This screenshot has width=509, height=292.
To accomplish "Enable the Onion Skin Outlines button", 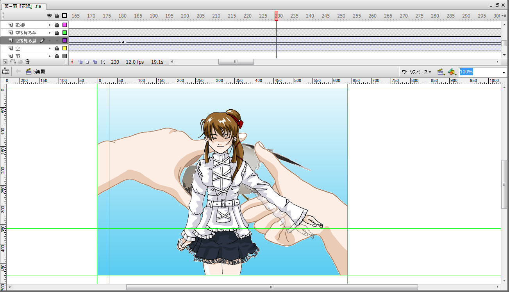I will point(87,62).
